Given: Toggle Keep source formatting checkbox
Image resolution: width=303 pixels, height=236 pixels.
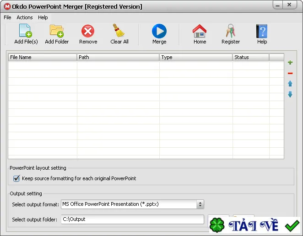Looking at the screenshot, I should click(16, 178).
